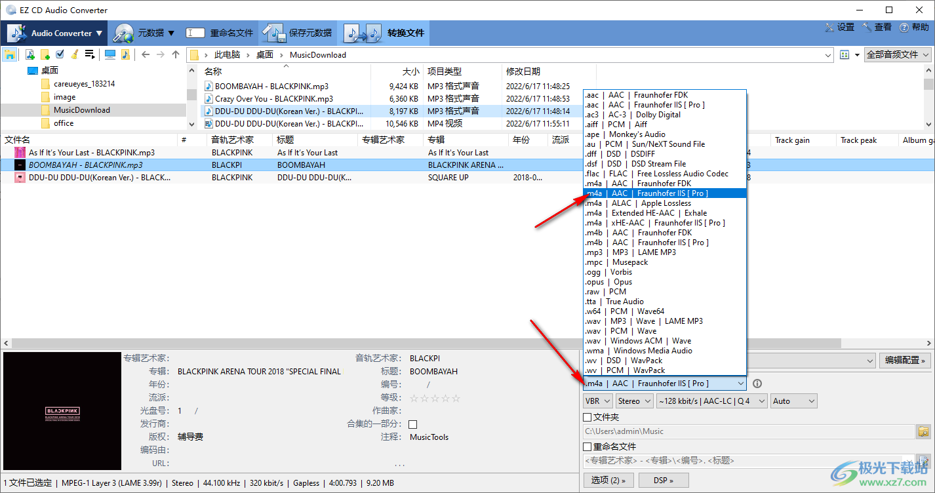Click the 重命名文件 toolbar button
This screenshot has height=493, width=935.
(x=220, y=33)
